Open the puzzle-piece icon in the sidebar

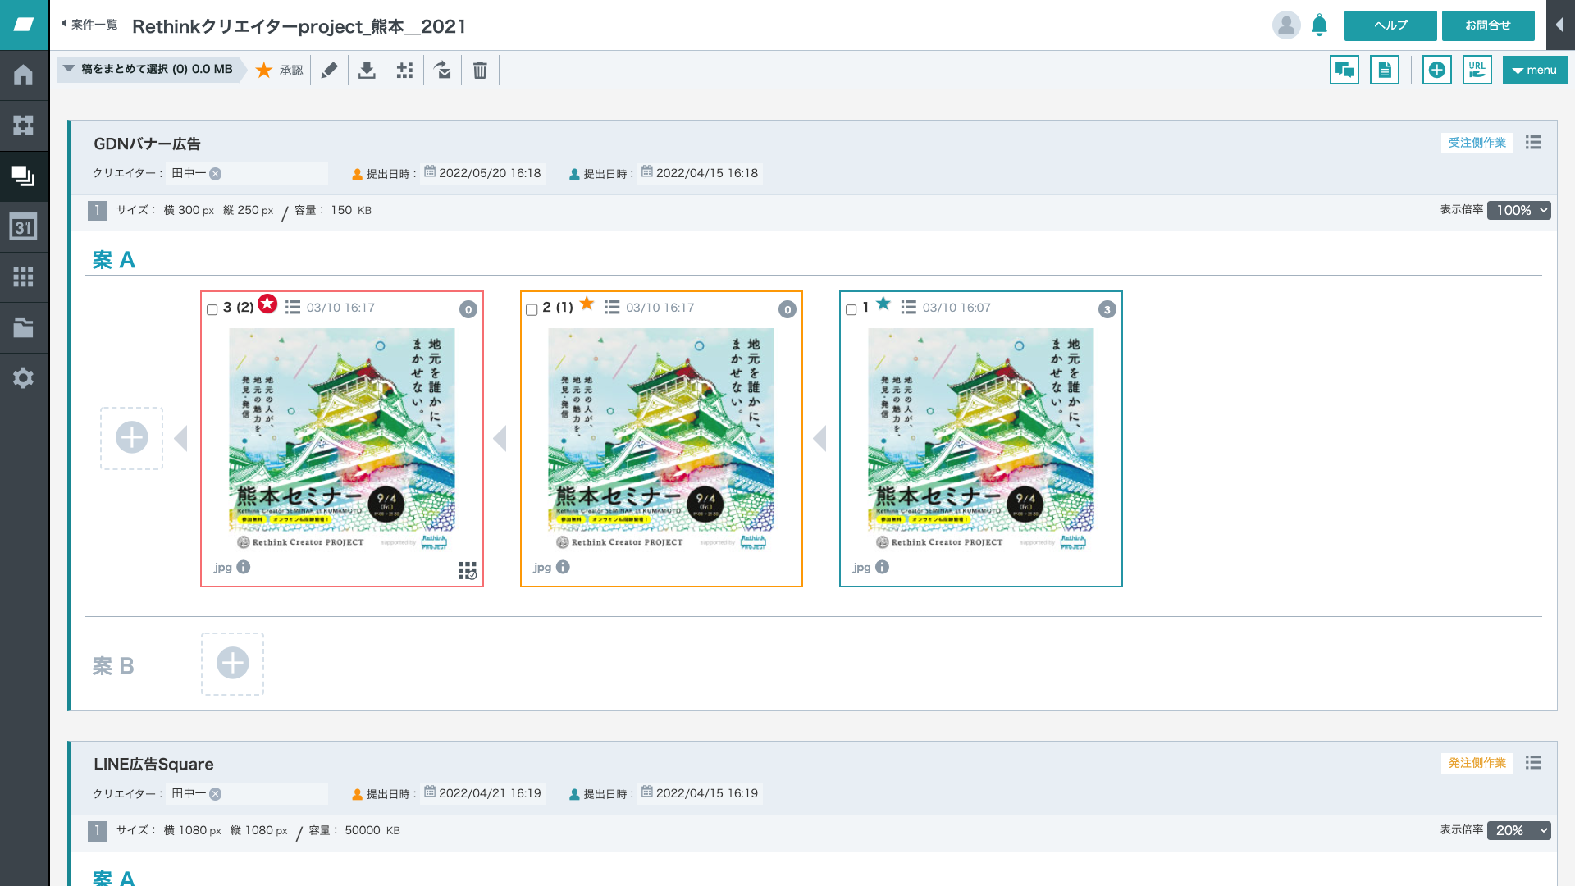[23, 126]
